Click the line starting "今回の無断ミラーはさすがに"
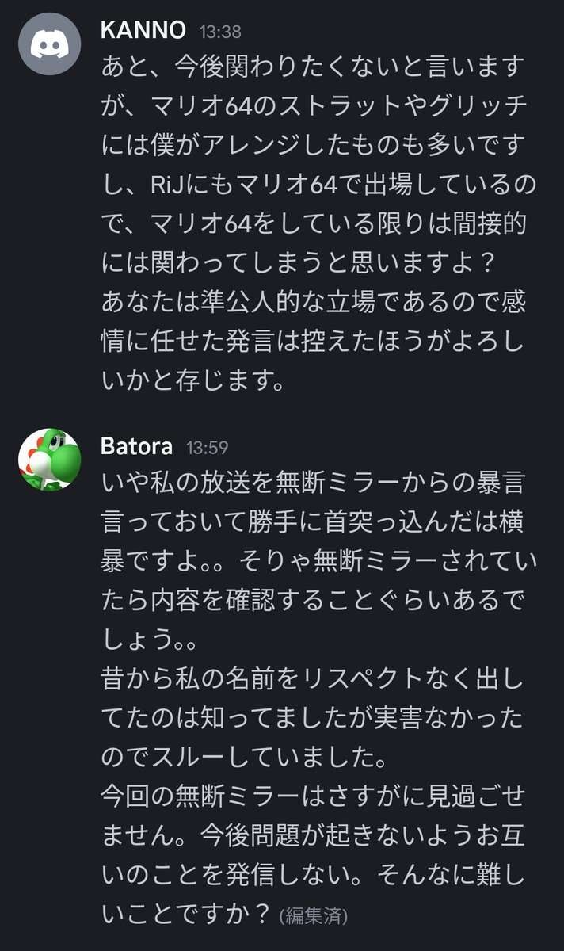This screenshot has width=564, height=951. (314, 796)
